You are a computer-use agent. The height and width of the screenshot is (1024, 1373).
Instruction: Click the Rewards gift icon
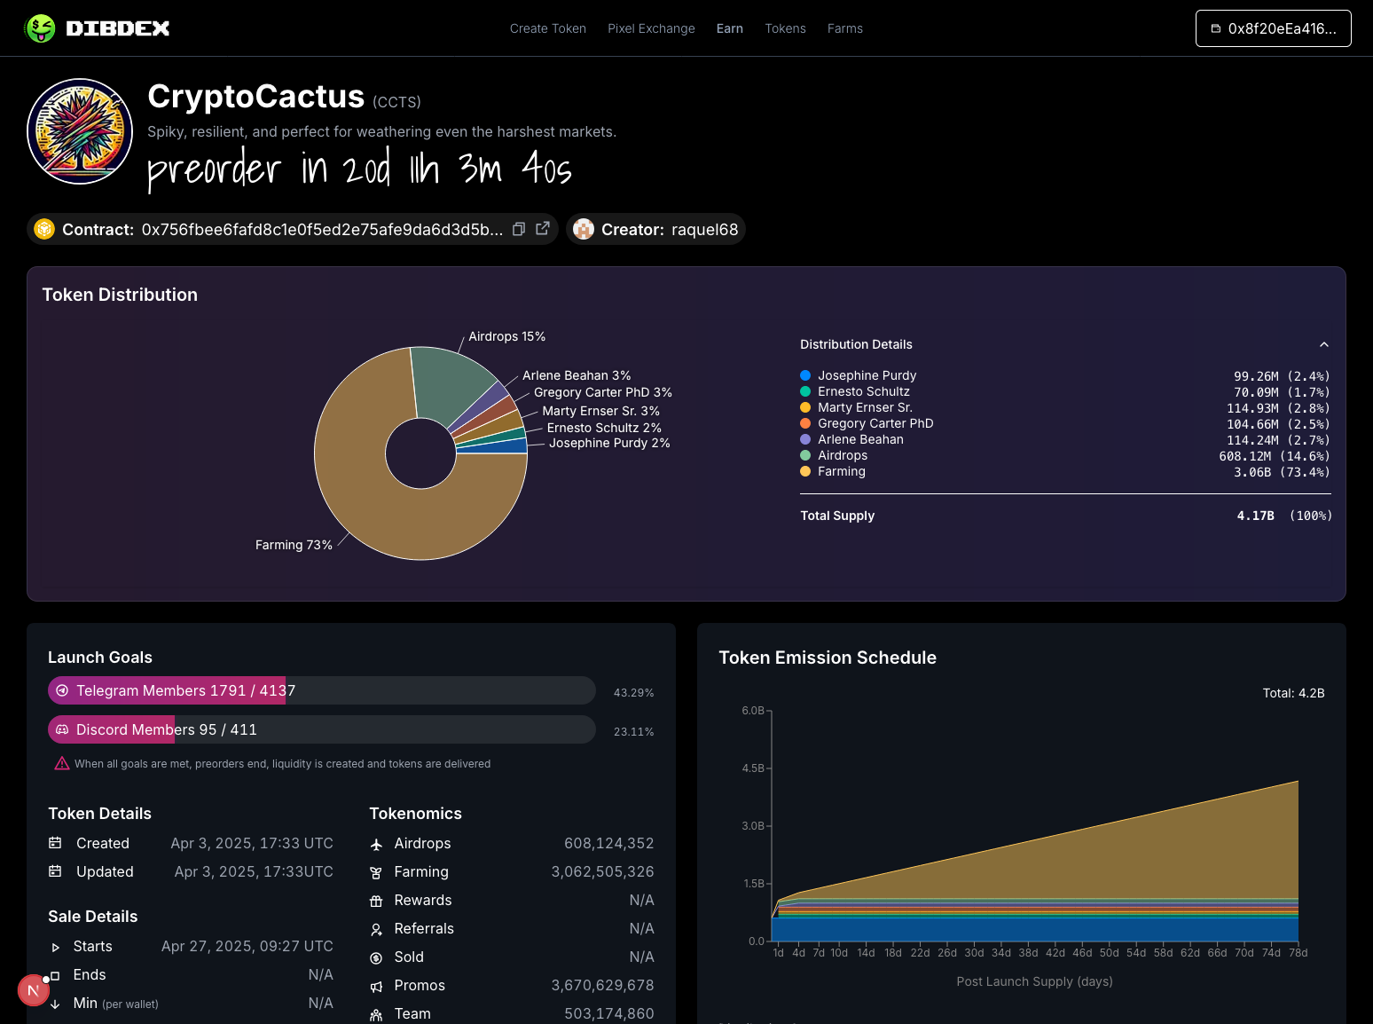click(x=376, y=900)
